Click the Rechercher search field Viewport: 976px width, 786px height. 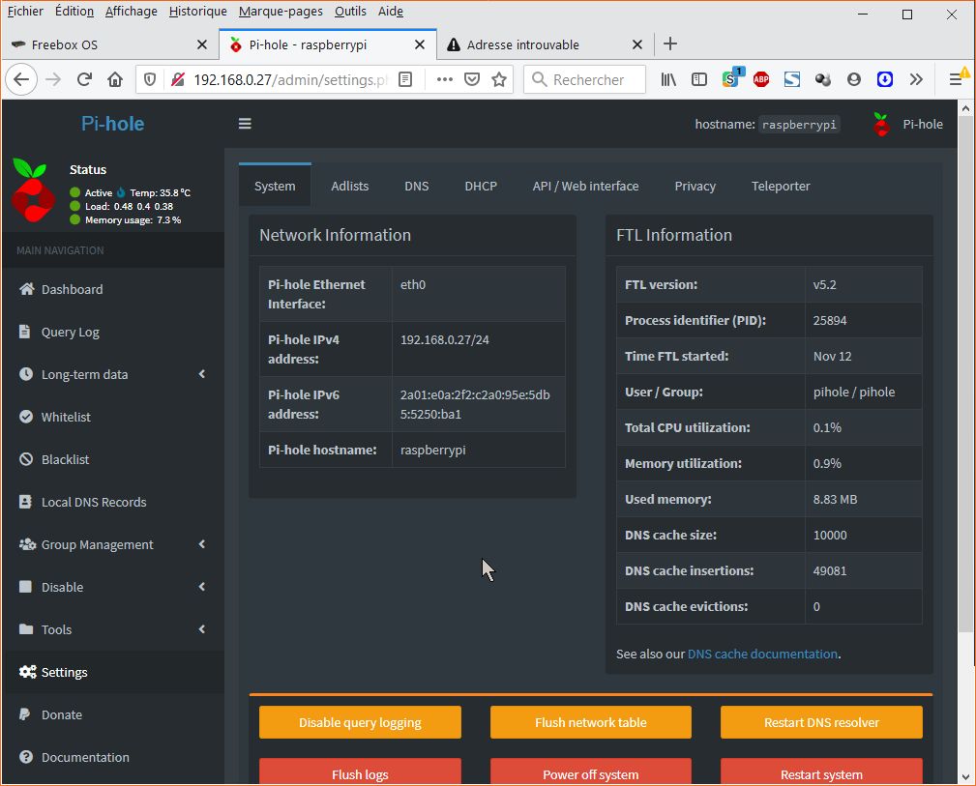(x=584, y=79)
